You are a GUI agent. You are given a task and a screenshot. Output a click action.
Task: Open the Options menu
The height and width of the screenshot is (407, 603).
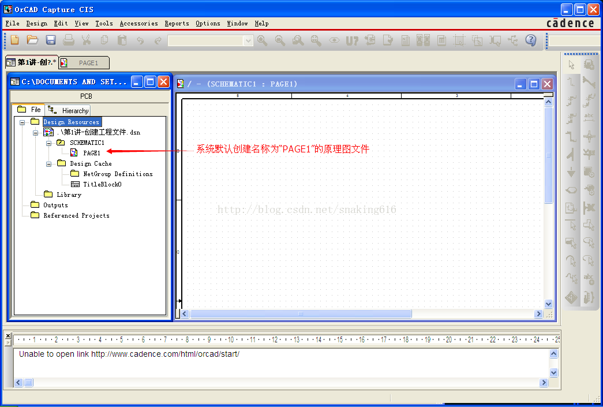208,23
